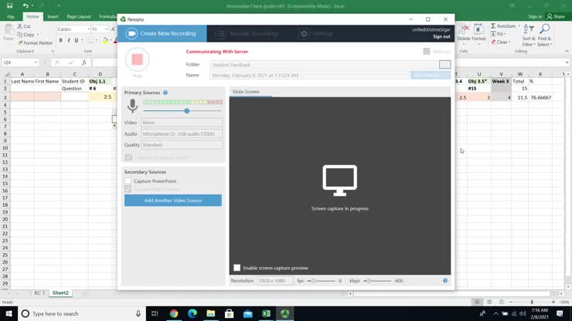
Task: Click the recording Name input field
Action: click(309, 76)
